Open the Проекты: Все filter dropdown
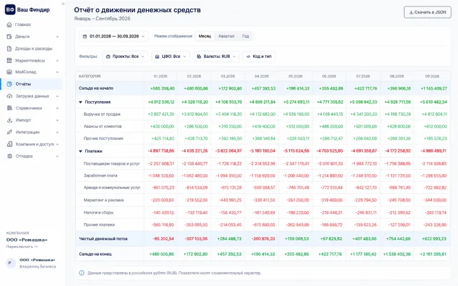Viewport: 458px width, 286px height. click(x=125, y=57)
